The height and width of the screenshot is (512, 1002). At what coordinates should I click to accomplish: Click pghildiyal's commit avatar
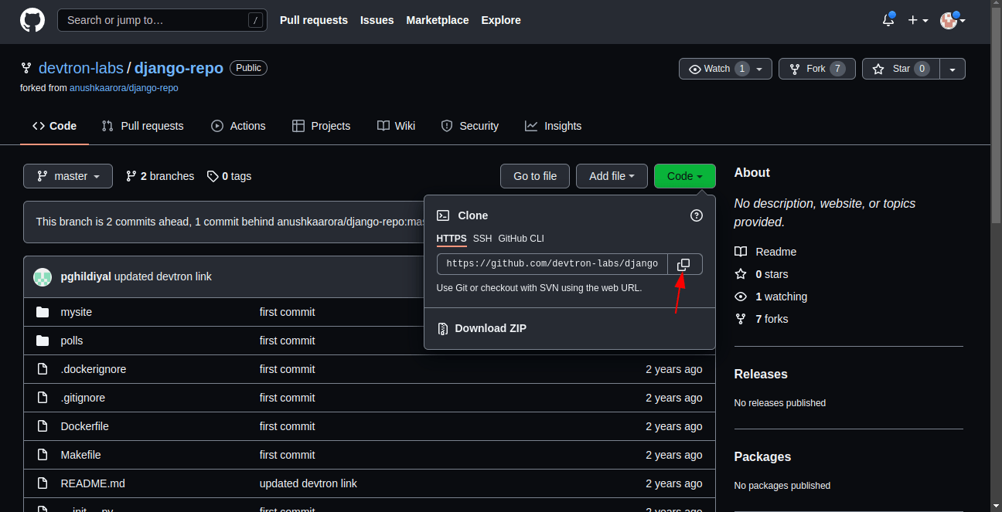pyautogui.click(x=43, y=276)
